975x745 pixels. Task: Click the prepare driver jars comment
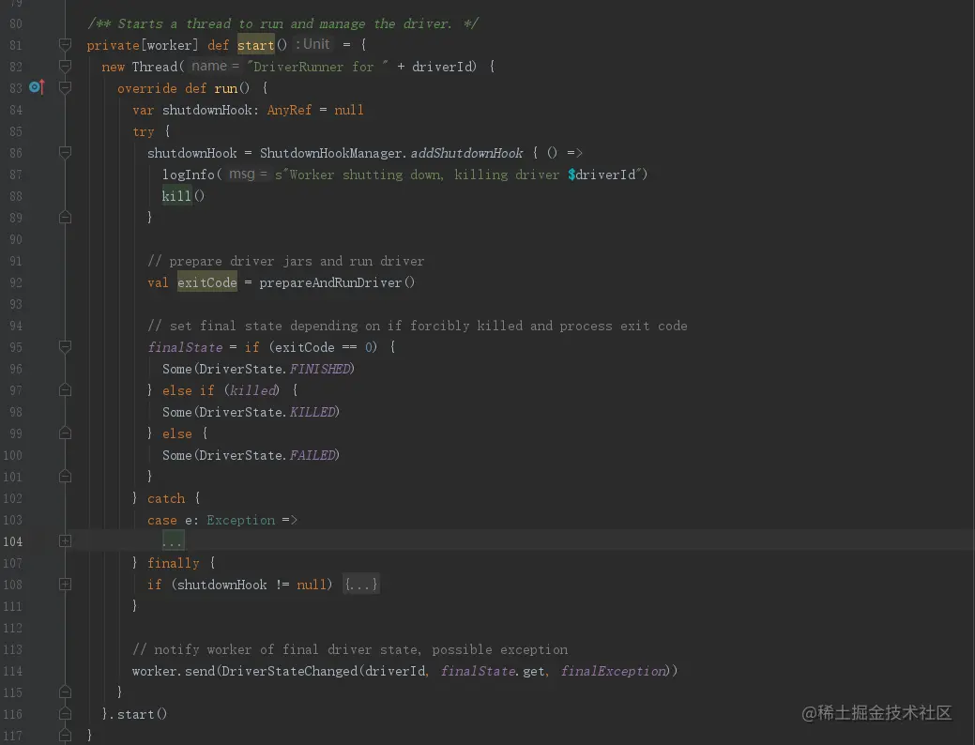(x=286, y=261)
